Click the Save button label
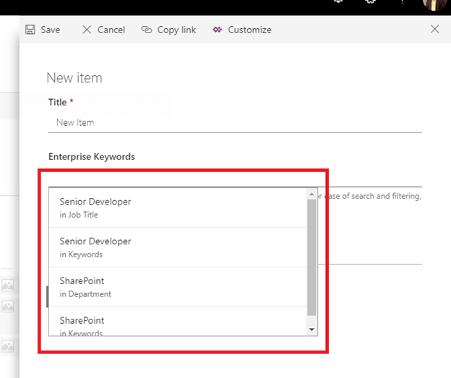The height and width of the screenshot is (378, 451). [51, 30]
